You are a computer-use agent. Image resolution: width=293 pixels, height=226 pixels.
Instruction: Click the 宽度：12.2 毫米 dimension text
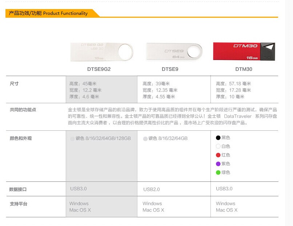85,90
